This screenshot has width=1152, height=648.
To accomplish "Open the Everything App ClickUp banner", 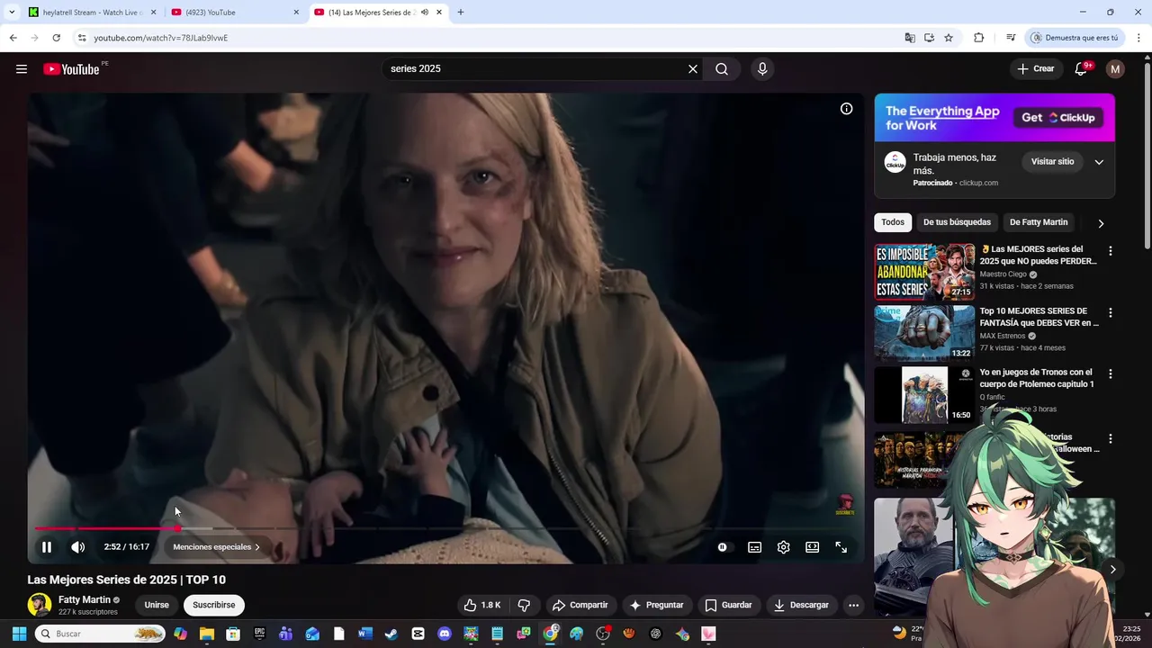I will (994, 118).
